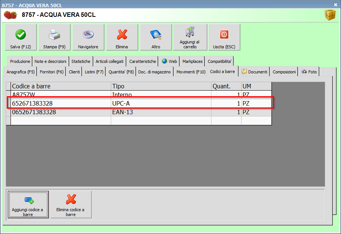Select the Caratteristiche tab

(142, 61)
